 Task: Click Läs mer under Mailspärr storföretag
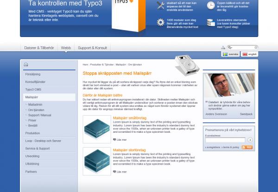click(x=121, y=172)
